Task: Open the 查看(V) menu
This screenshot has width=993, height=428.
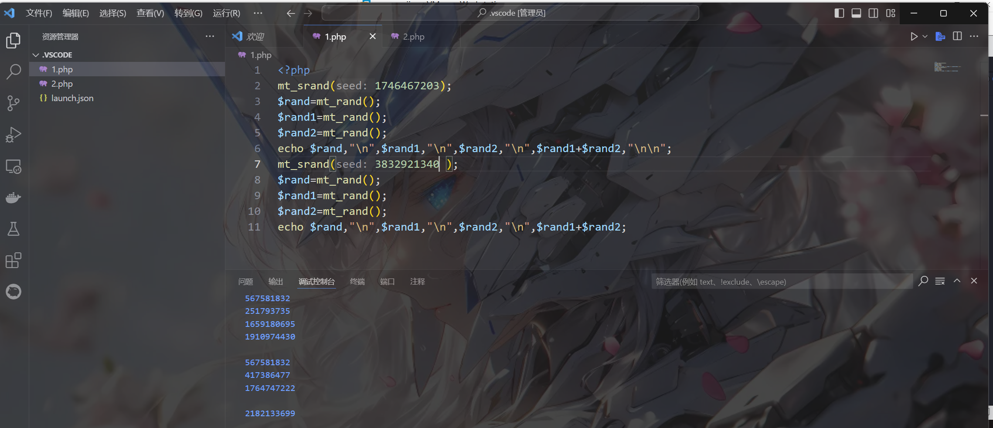Action: point(150,13)
